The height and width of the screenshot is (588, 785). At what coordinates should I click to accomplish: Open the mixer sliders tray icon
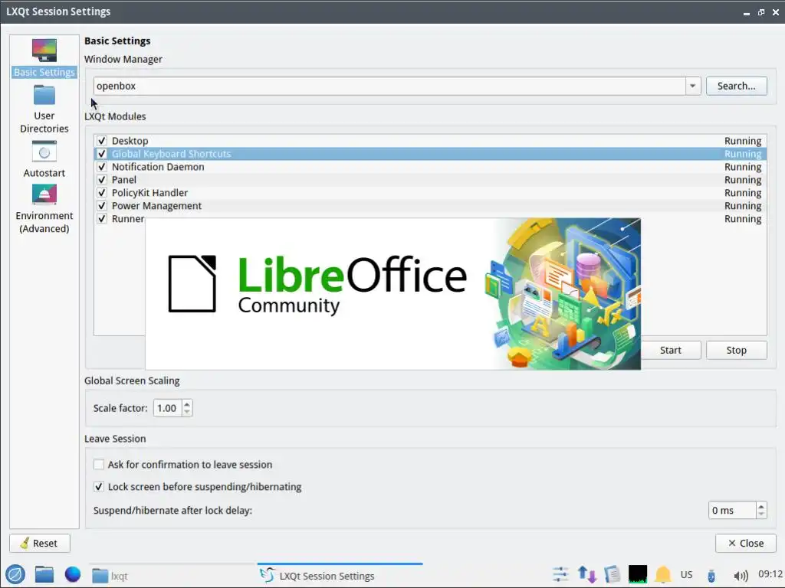click(560, 574)
